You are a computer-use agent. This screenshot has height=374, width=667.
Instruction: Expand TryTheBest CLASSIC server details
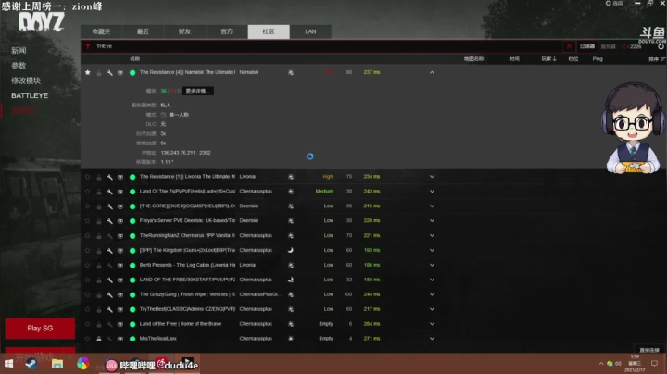tap(432, 309)
